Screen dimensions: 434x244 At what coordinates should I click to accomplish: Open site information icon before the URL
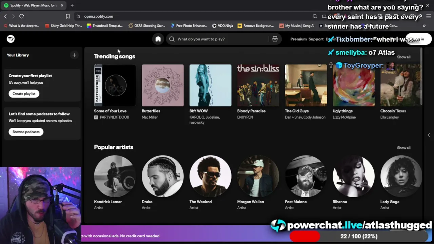[x=78, y=16]
